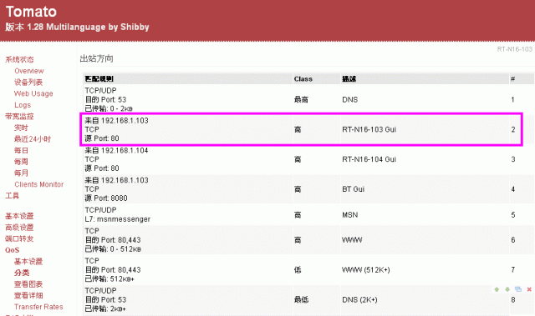Open the QoS section

[13, 250]
